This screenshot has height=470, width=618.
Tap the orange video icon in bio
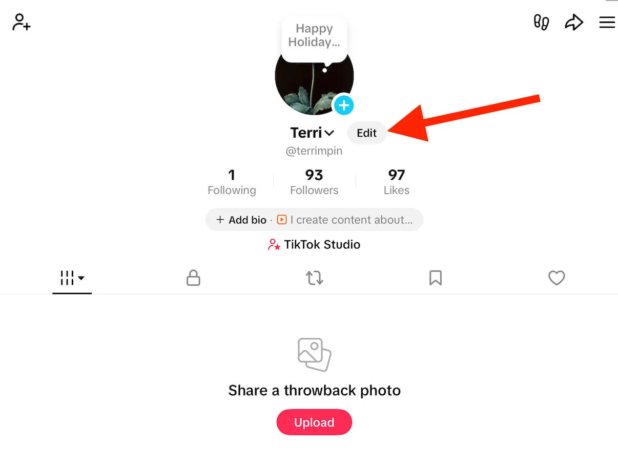click(281, 220)
